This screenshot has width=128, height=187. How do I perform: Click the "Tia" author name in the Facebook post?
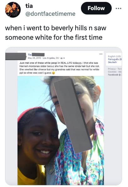29,55
